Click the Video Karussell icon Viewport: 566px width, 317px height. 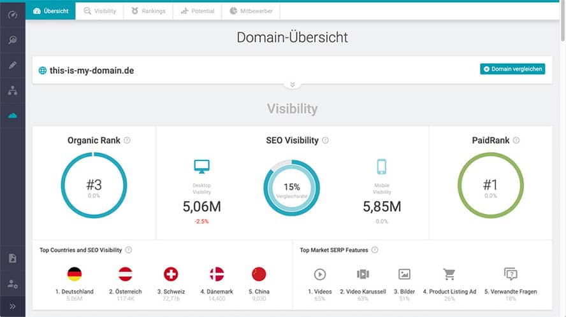(x=363, y=274)
